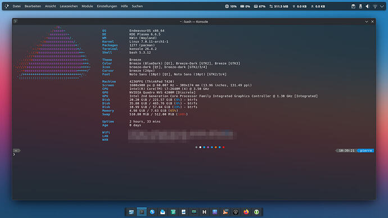Launch the white letter H dock app
Screen dimensions: 388x218
coord(204,212)
